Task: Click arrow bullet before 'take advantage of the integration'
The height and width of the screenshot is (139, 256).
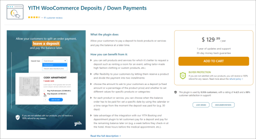Action: pos(91,115)
